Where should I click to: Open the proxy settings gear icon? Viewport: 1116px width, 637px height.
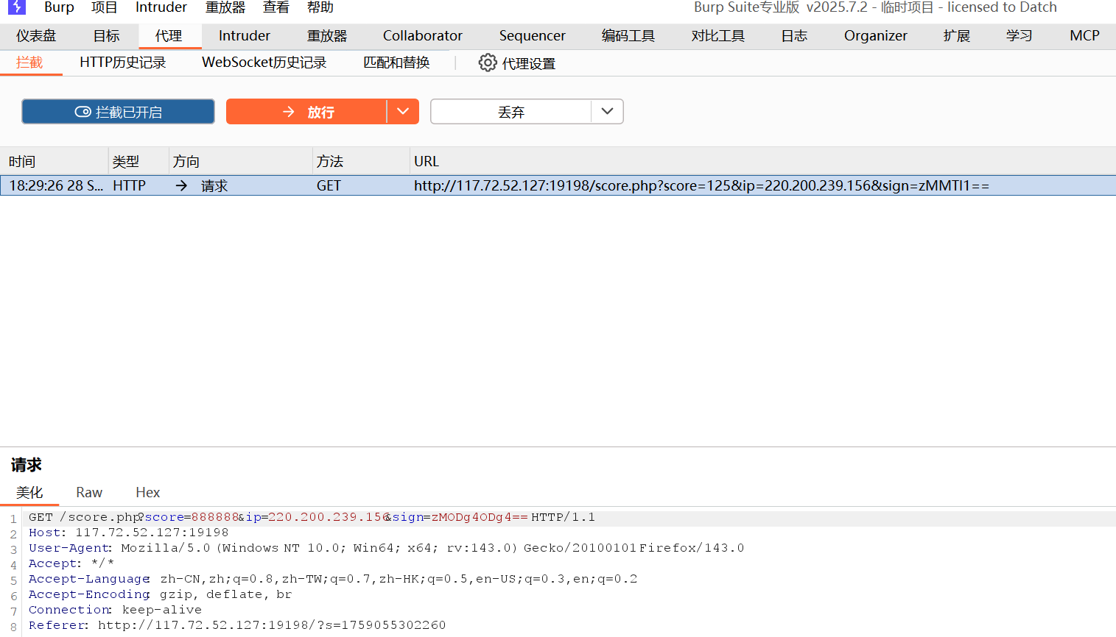488,63
